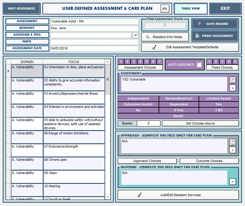The image size is (245, 206).
Task: Click the MN state indicator box
Action: coord(165,9)
